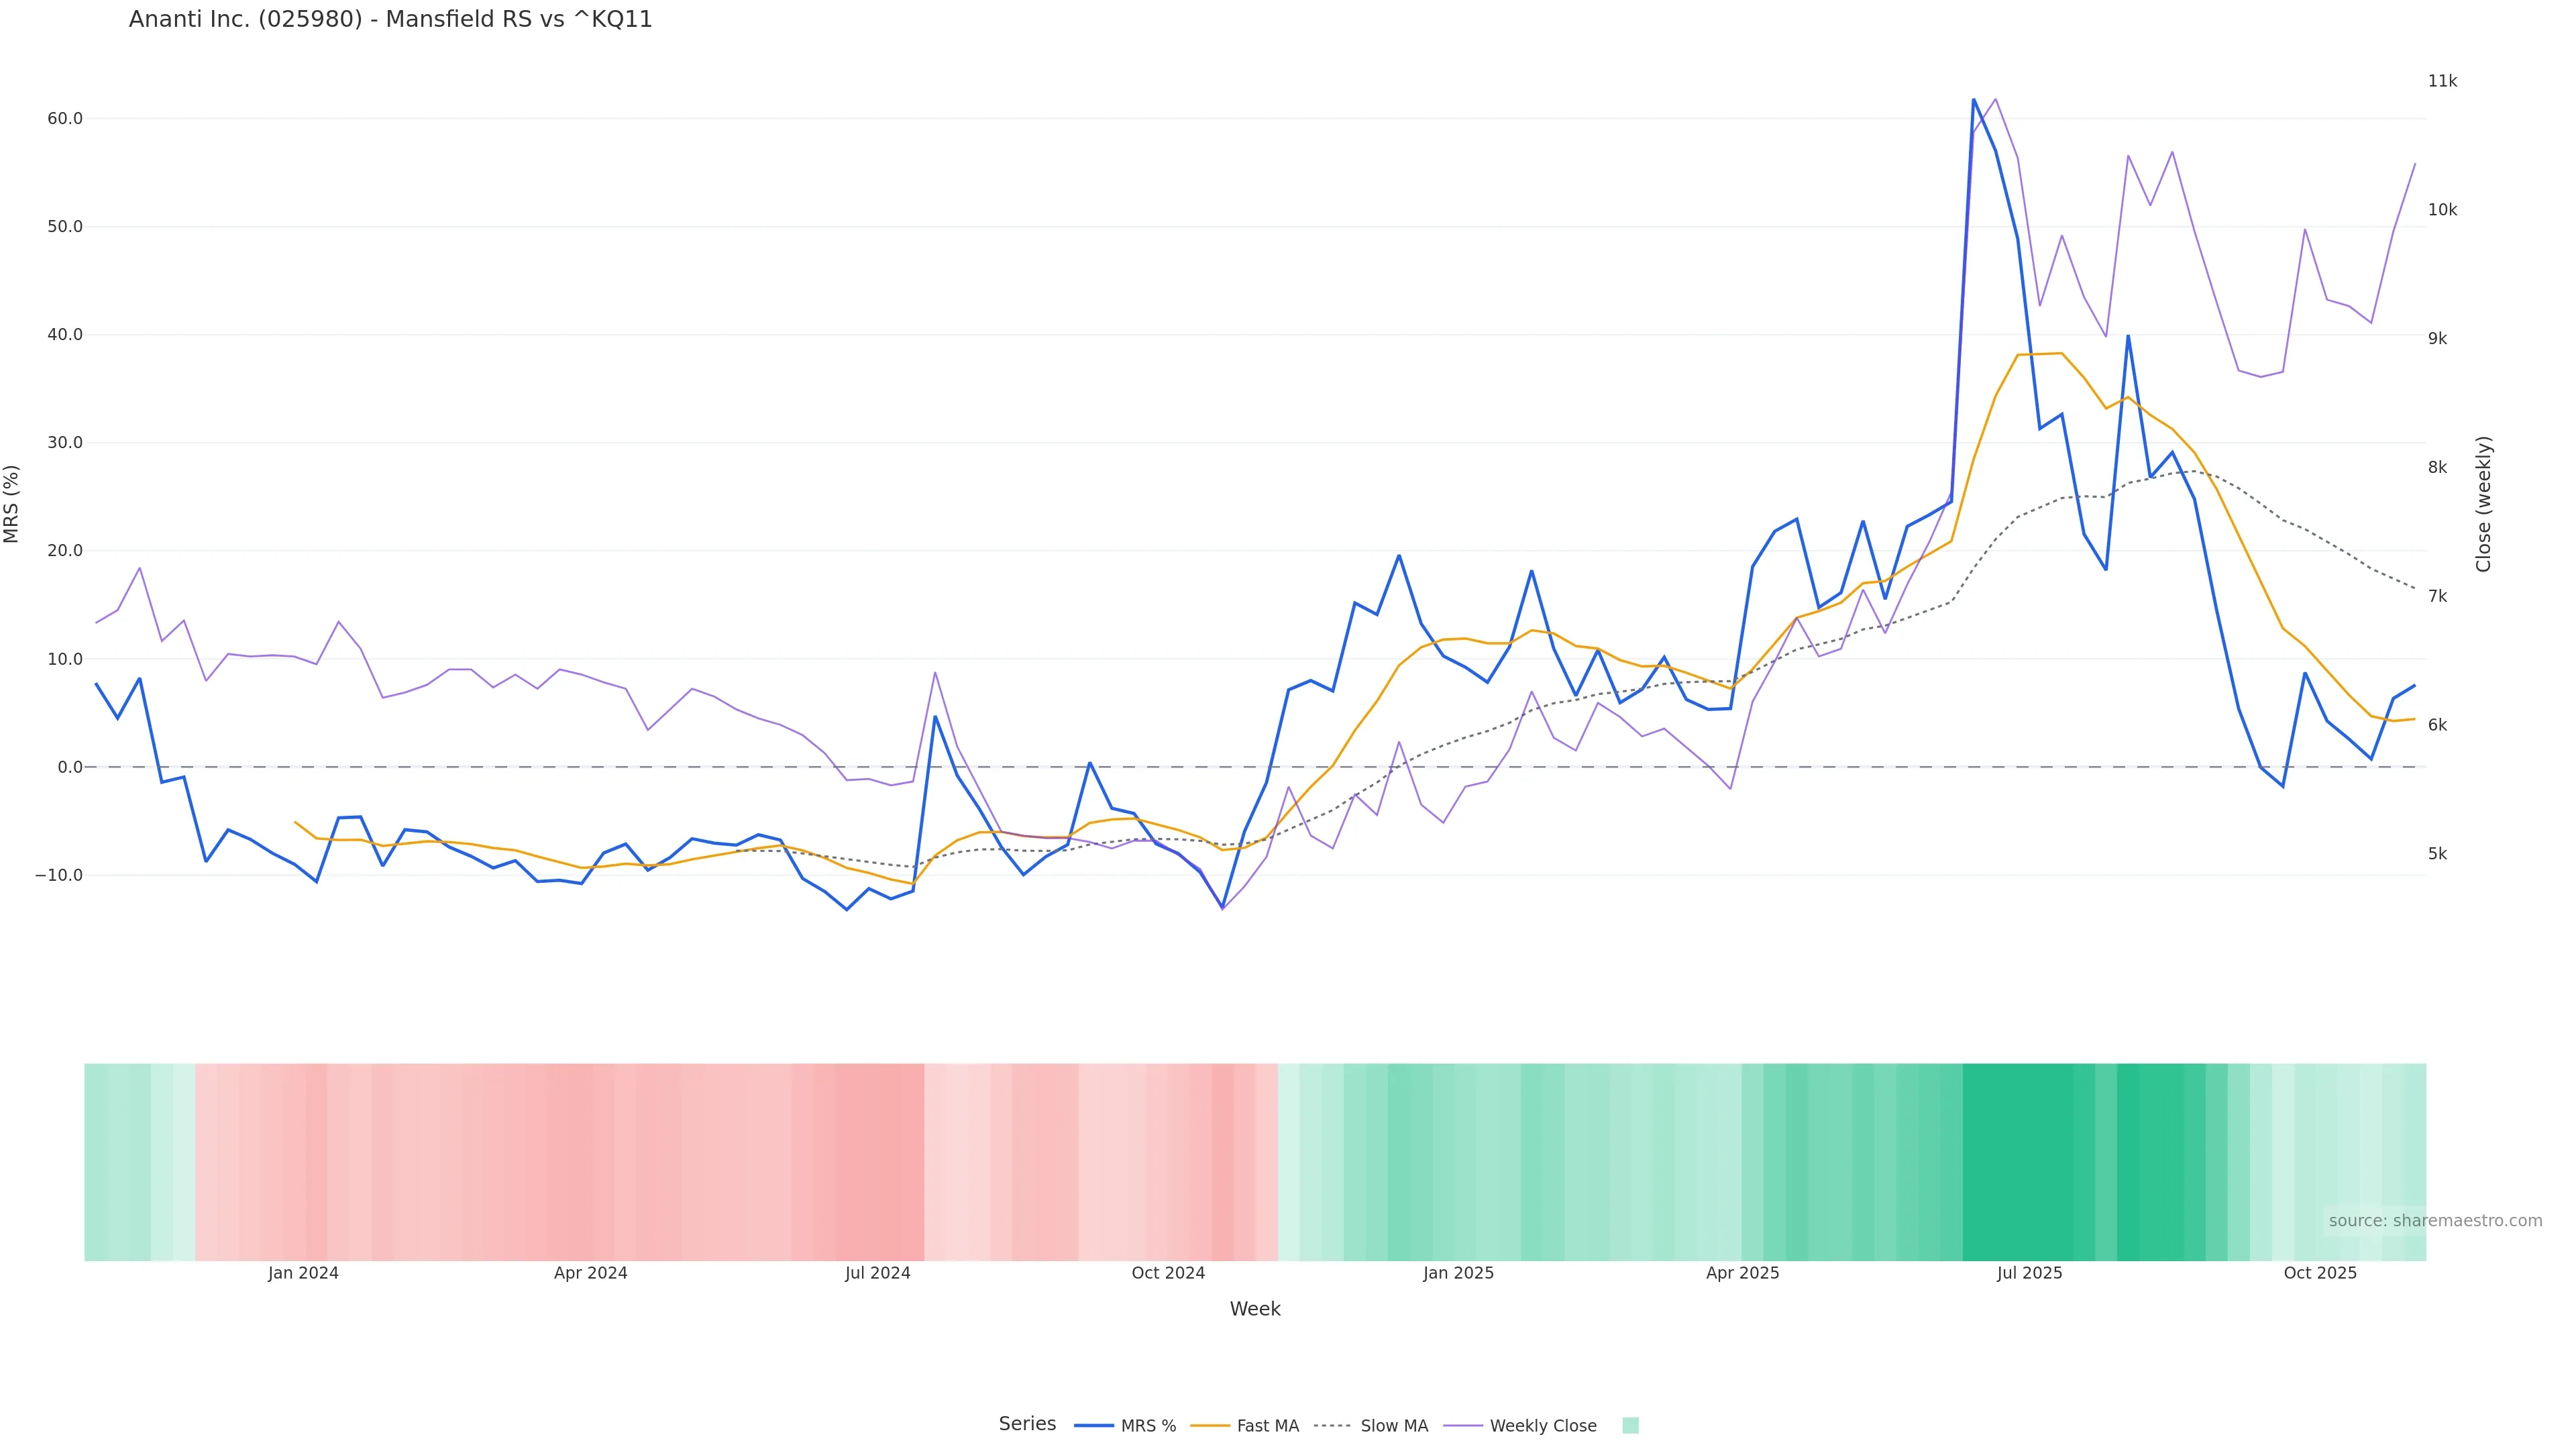Click the MRS (%) y-axis title
The width and height of the screenshot is (2576, 1449).
pos(12,504)
